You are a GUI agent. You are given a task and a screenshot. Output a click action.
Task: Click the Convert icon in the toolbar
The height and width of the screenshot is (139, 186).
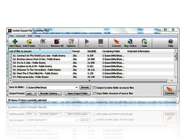[x=116, y=43]
